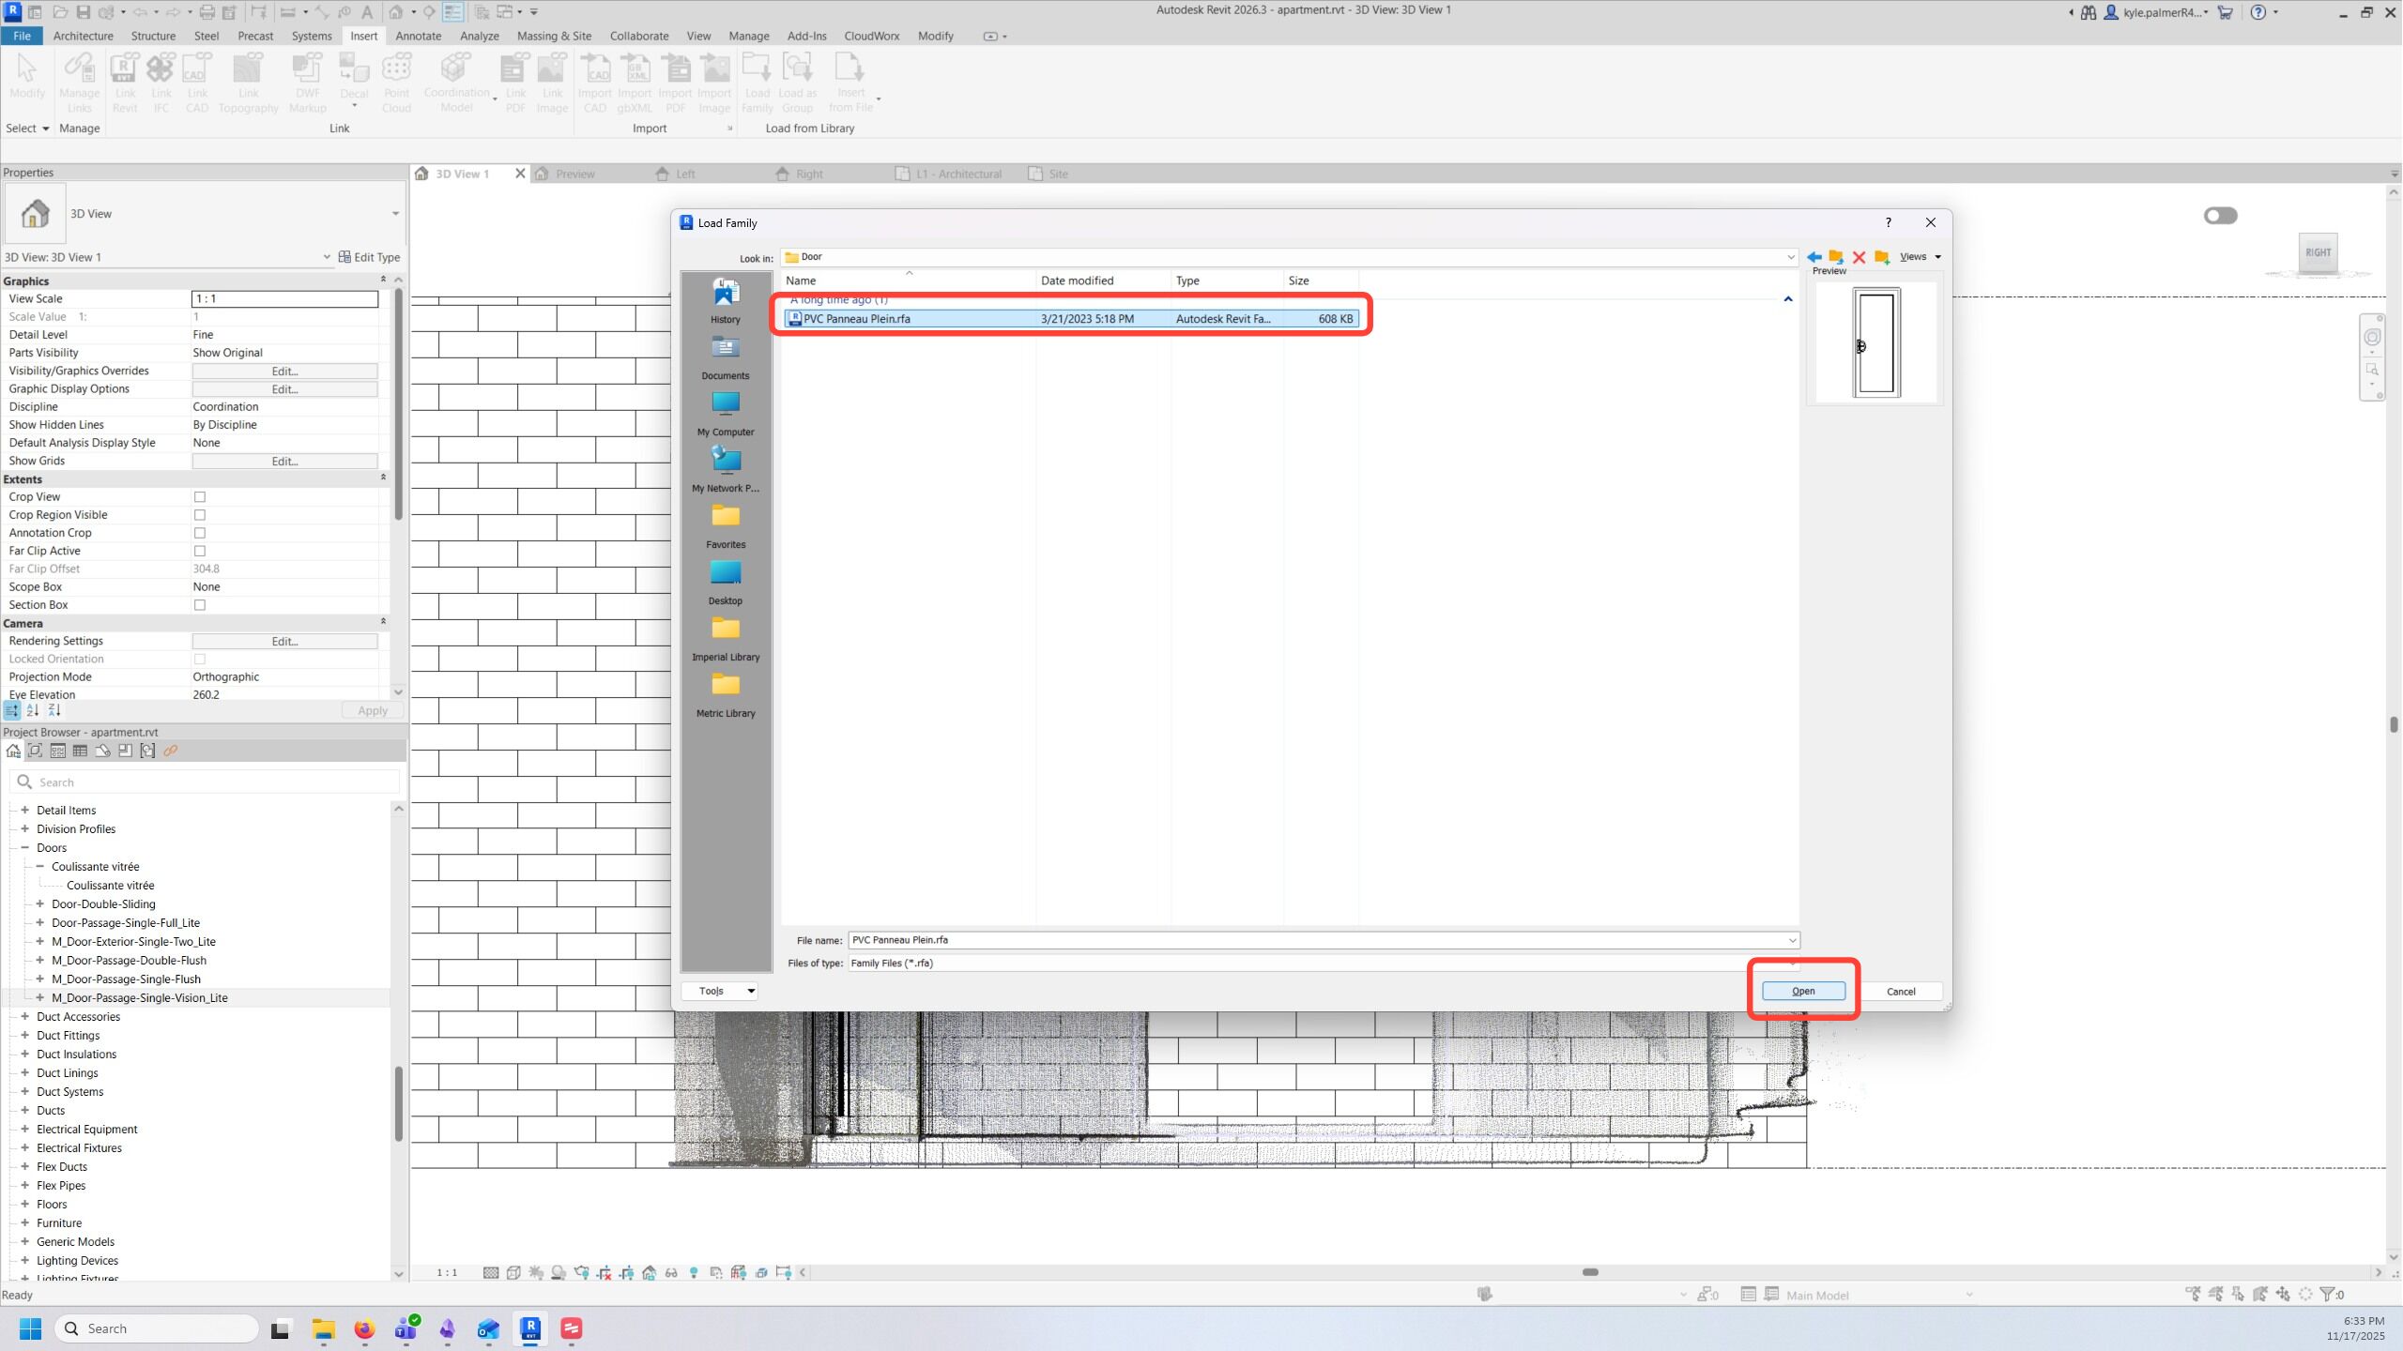Open the Massing & Site tab

pyautogui.click(x=554, y=36)
